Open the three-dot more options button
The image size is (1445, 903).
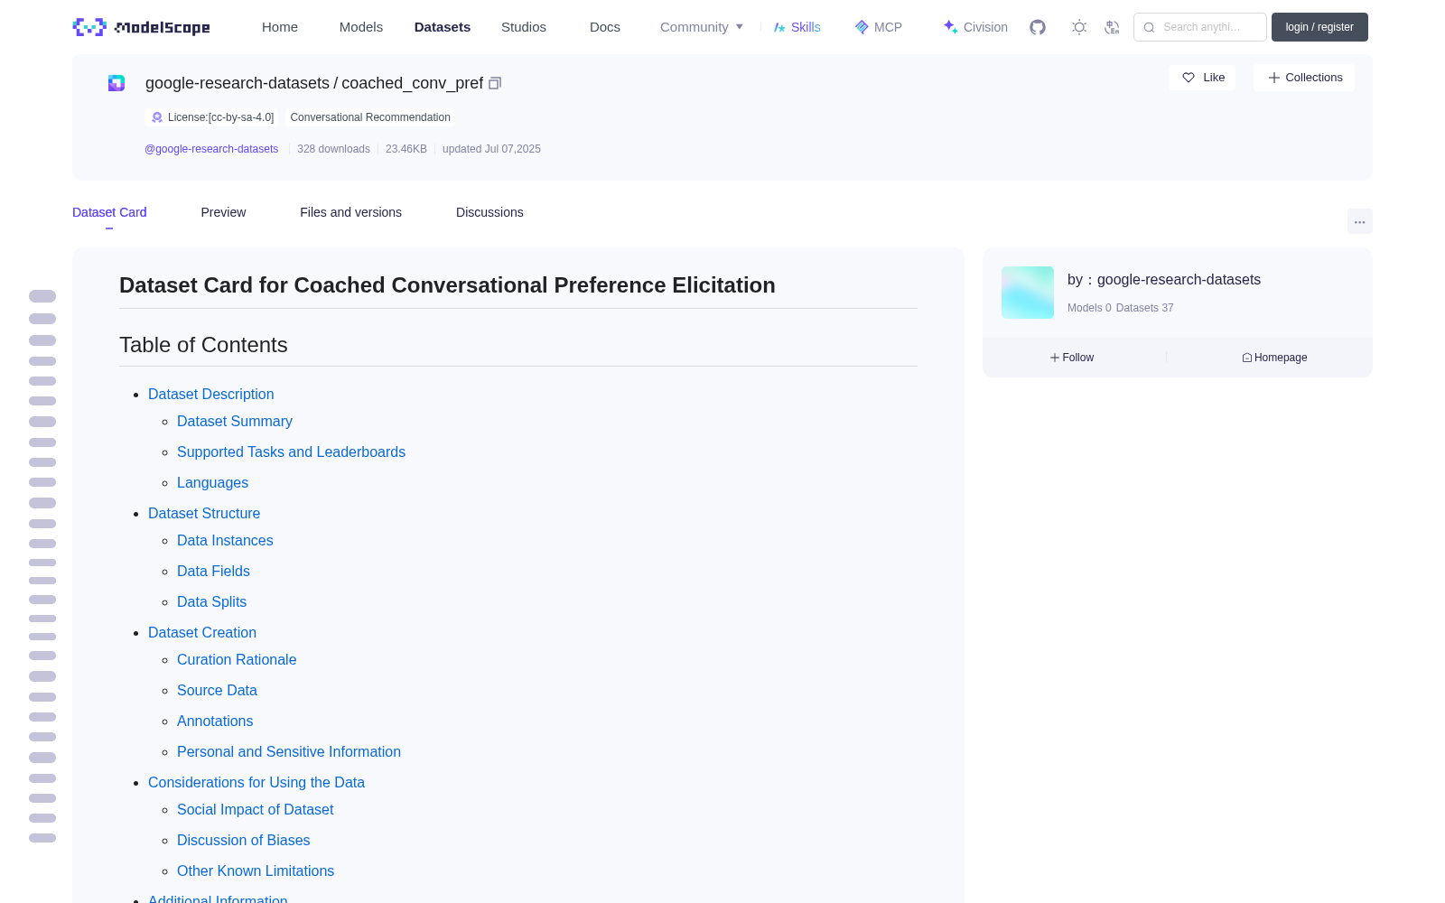pyautogui.click(x=1359, y=222)
